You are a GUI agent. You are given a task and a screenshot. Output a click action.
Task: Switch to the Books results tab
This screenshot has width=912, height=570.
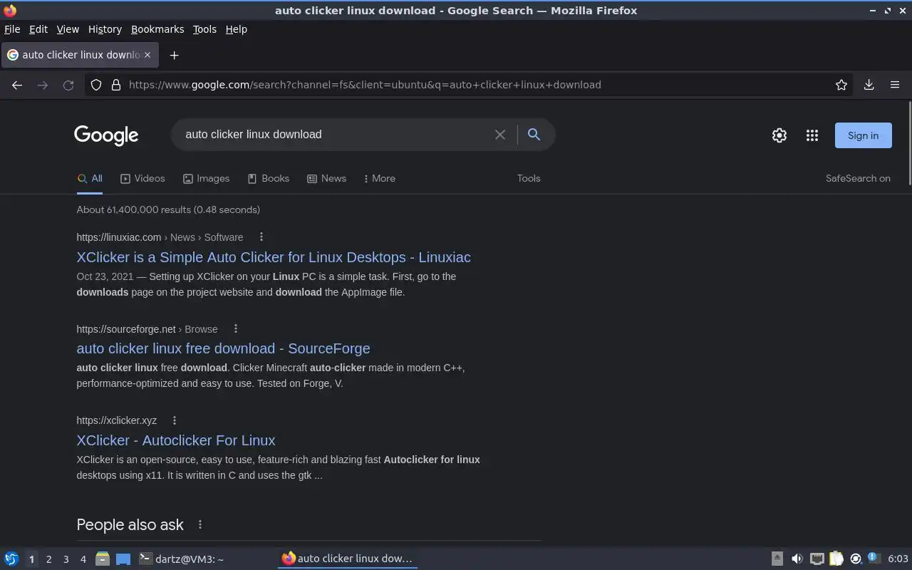(268, 178)
